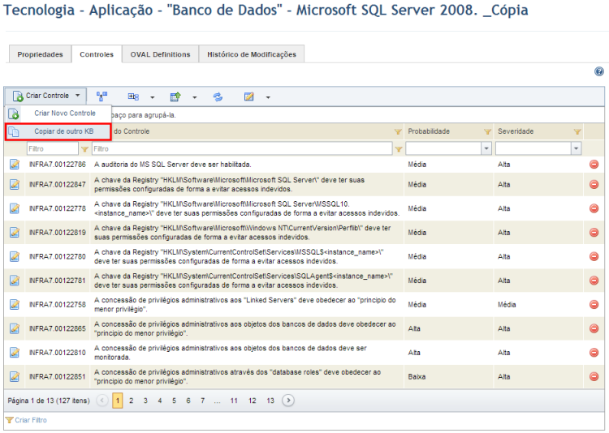Viewport: 609px width, 433px height.
Task: Click funnel beside the name filter field
Action: click(x=398, y=149)
